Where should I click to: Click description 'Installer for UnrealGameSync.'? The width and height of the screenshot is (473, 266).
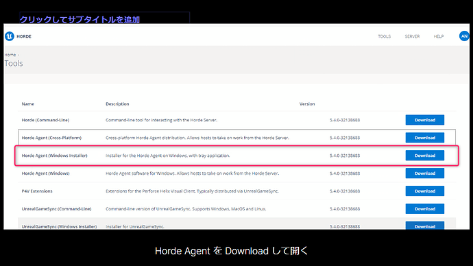135,226
